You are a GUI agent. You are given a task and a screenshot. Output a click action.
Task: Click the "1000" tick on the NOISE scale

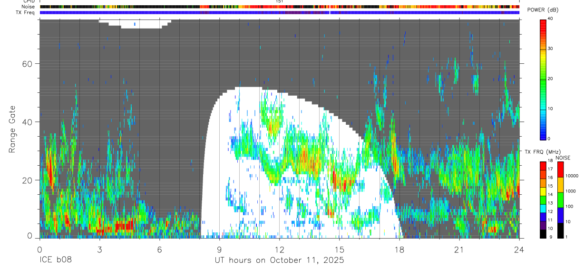pyautogui.click(x=570, y=191)
